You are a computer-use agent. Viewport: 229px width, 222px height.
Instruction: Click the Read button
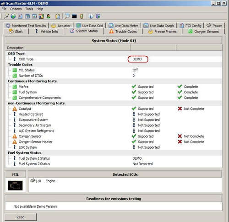click(x=21, y=217)
